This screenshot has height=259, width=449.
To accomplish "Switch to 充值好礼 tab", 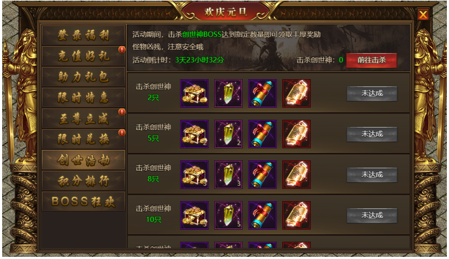I will pos(84,56).
